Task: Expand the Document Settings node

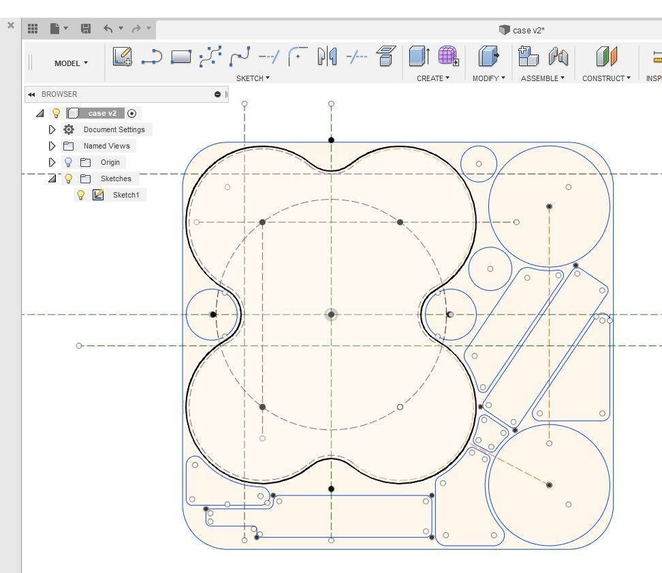Action: tap(52, 129)
